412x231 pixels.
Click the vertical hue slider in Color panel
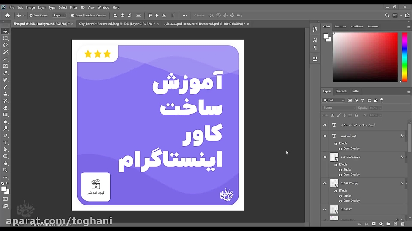[405, 57]
